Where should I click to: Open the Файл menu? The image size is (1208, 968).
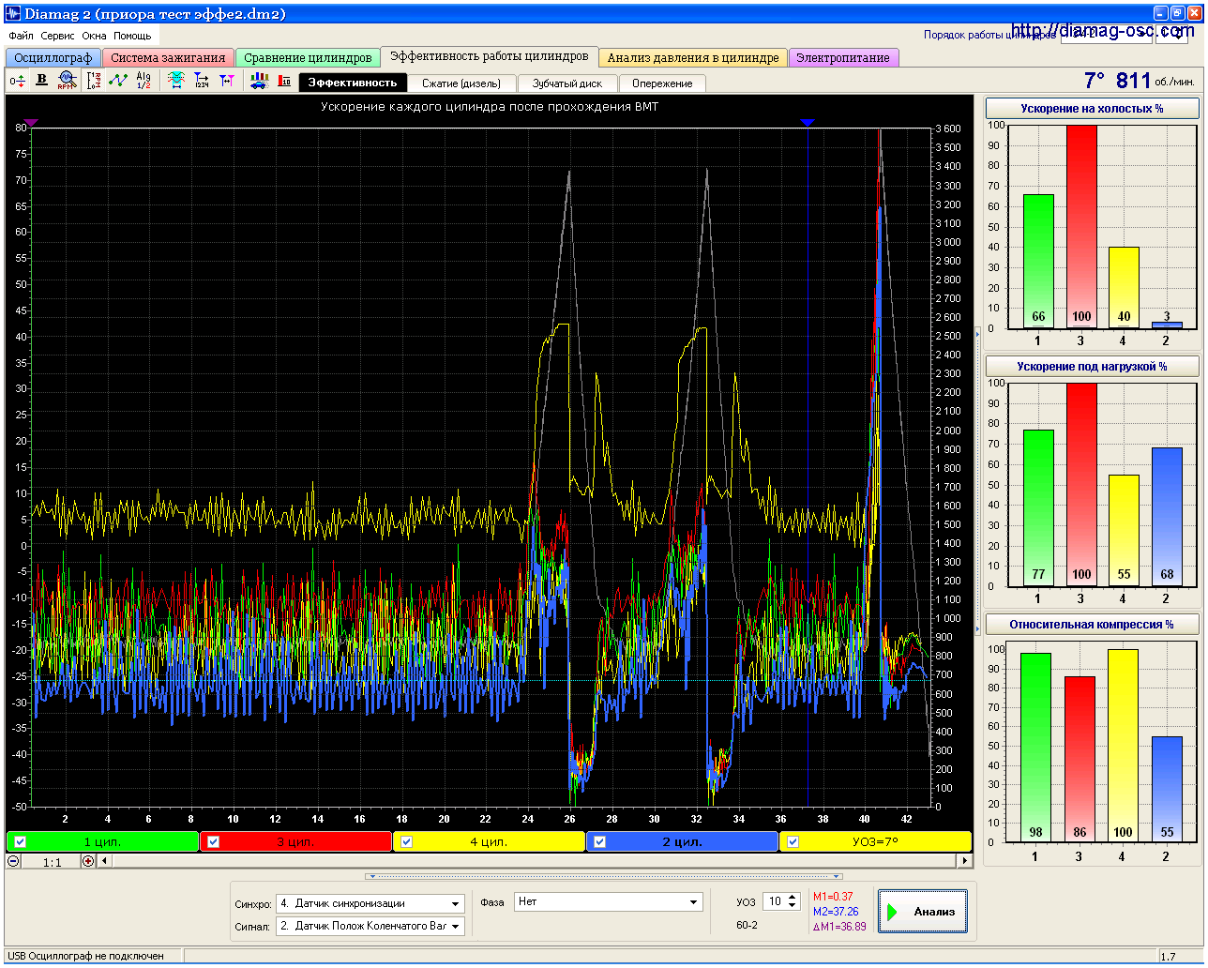[x=21, y=36]
